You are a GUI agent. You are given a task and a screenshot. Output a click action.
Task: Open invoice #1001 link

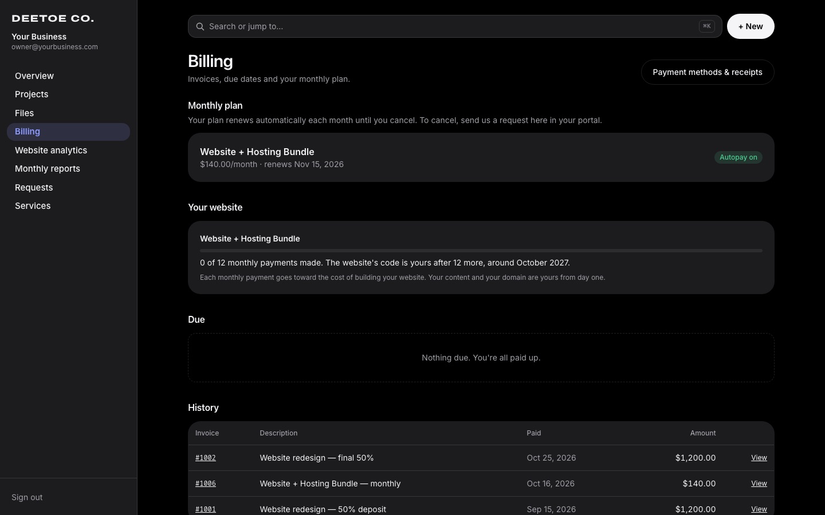pos(206,509)
